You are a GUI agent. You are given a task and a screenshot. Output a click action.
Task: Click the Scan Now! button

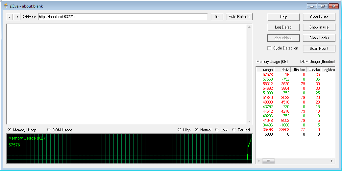click(x=319, y=48)
